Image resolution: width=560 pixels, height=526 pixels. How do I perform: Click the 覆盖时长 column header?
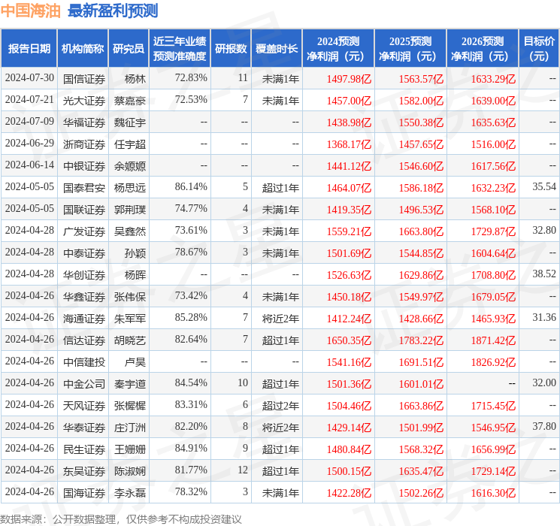tap(277, 49)
